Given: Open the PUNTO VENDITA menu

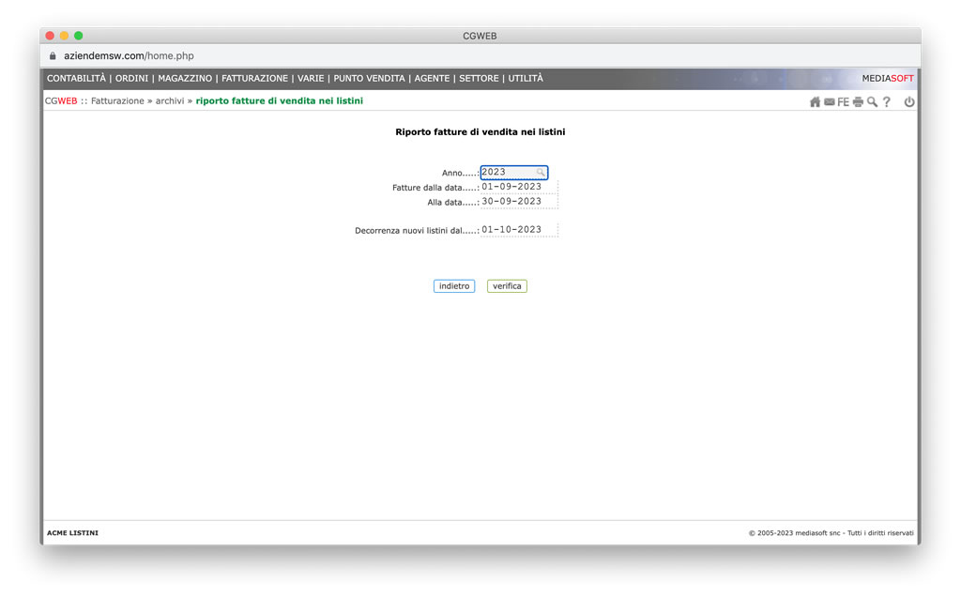Looking at the screenshot, I should click(x=369, y=79).
